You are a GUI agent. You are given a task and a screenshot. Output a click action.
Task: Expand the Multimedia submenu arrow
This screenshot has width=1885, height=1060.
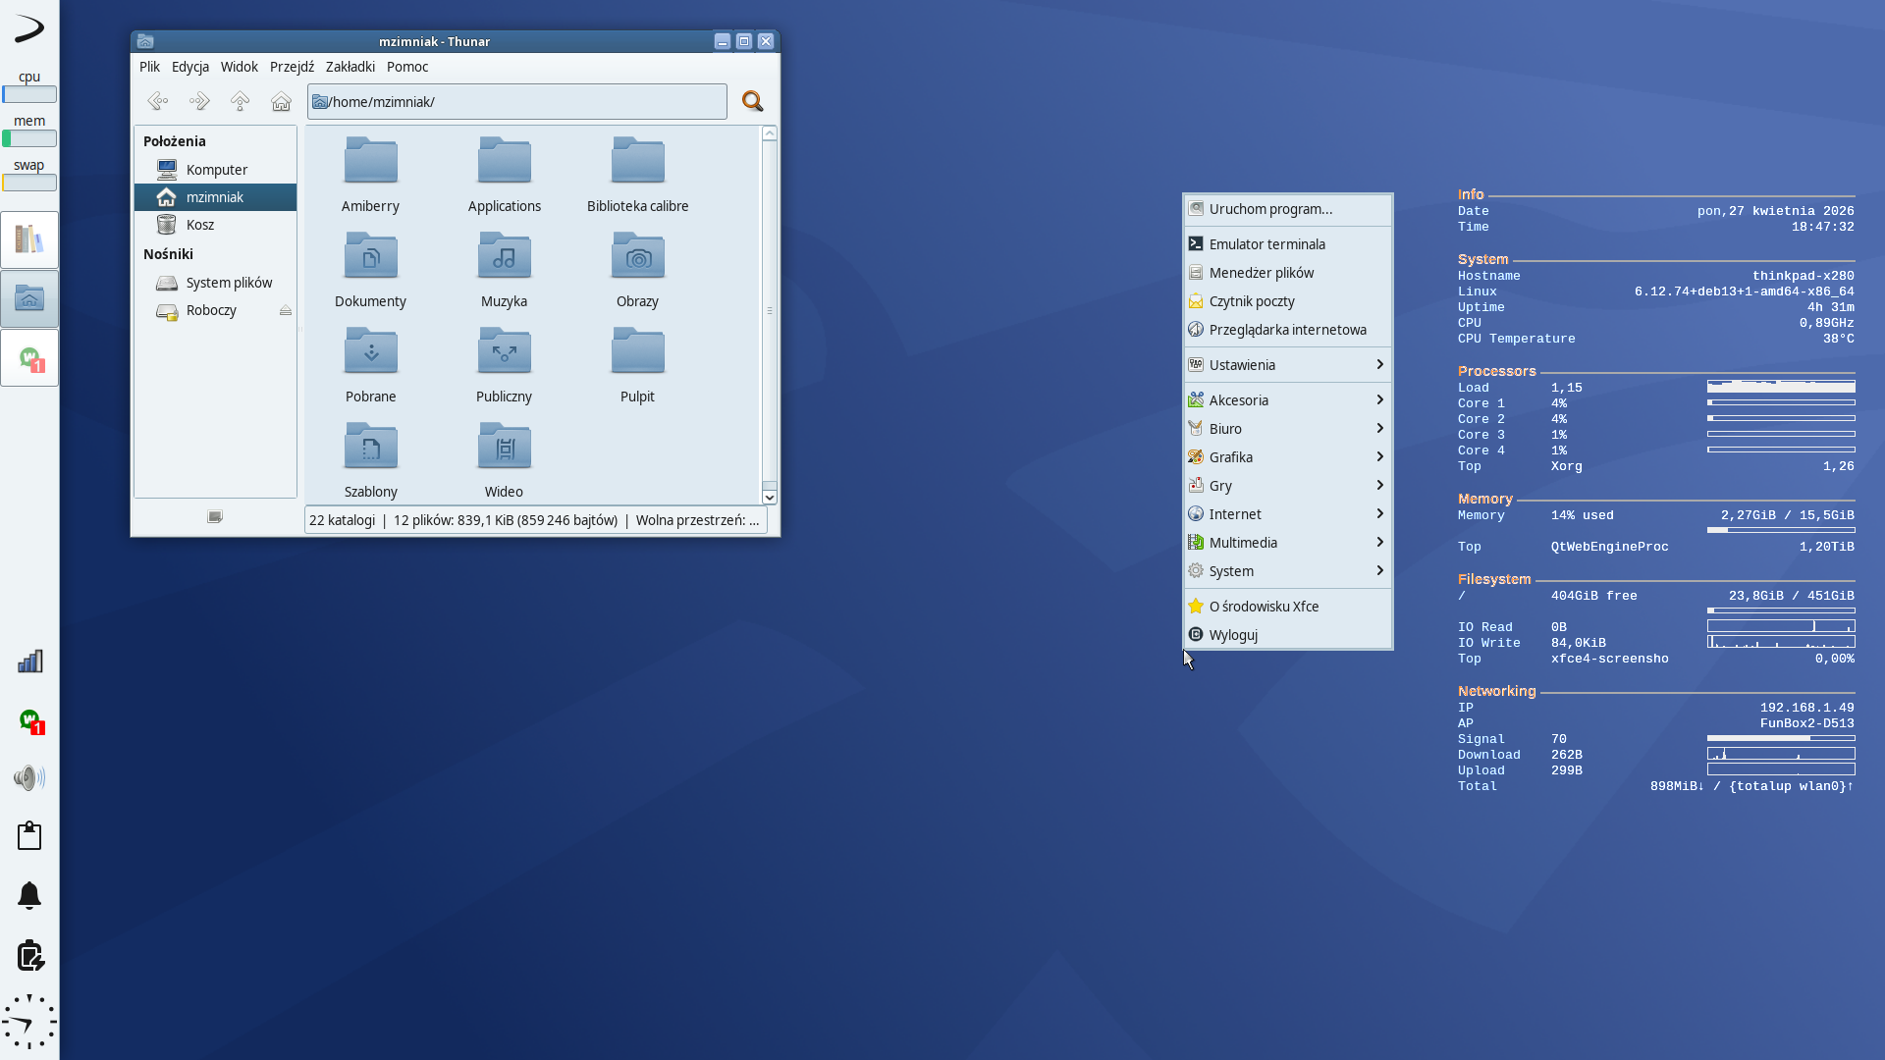[1379, 543]
